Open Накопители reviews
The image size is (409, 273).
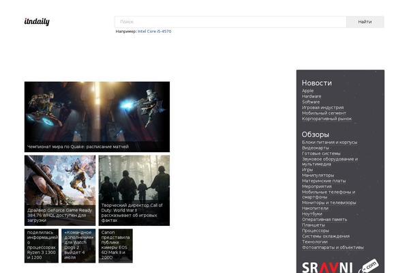[315, 208]
